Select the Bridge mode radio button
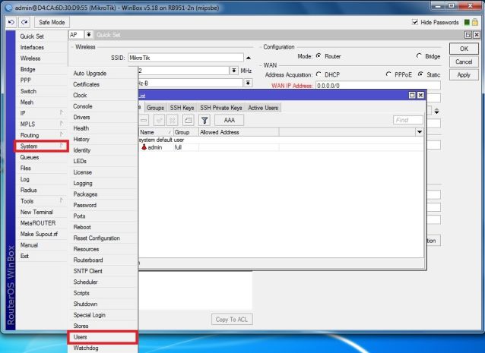485x353 pixels. [419, 56]
